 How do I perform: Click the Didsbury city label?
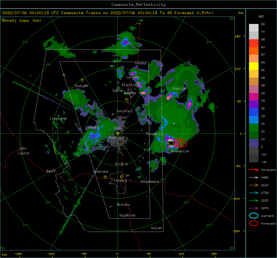coord(116,137)
